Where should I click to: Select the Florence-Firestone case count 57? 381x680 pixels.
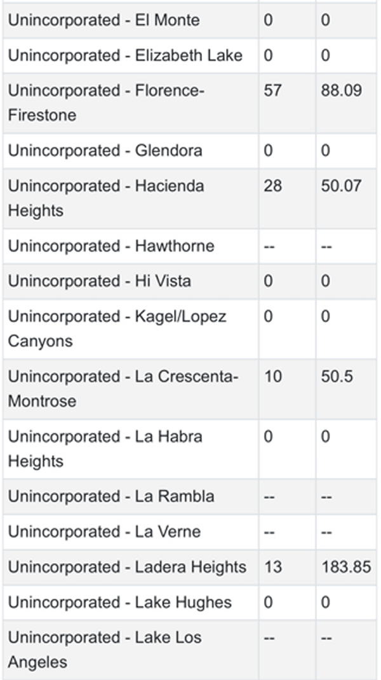tap(272, 91)
